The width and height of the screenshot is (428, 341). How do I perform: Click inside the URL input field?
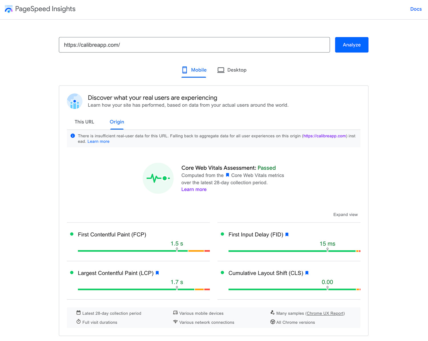click(194, 45)
